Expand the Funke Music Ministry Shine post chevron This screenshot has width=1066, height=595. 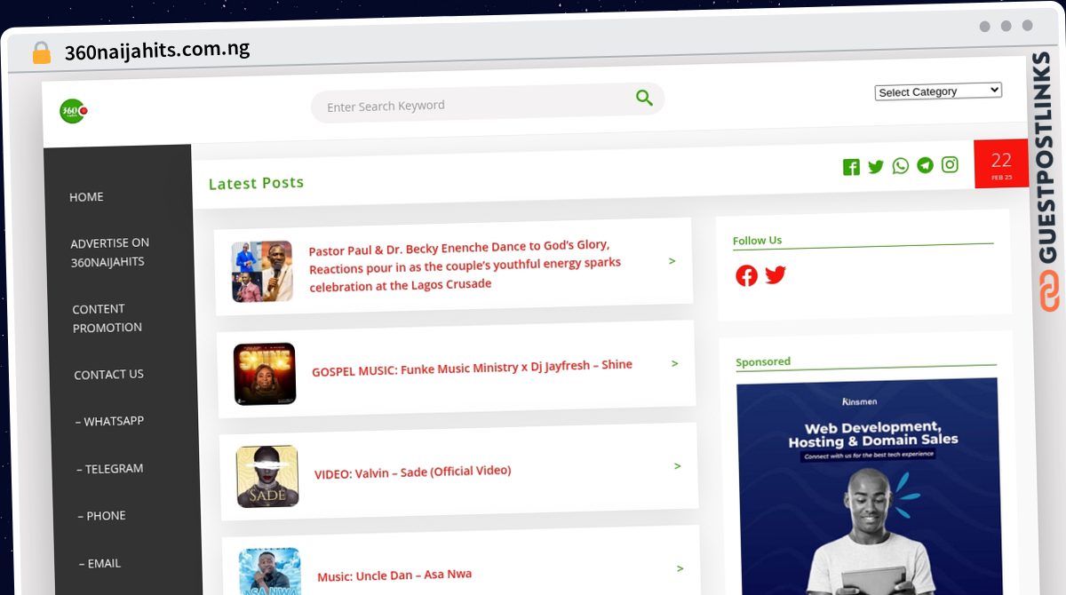click(676, 364)
